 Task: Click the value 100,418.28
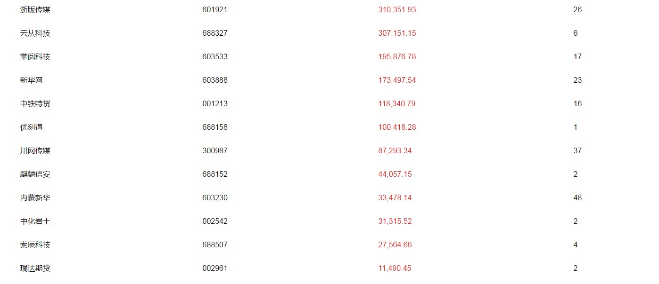[x=397, y=127]
